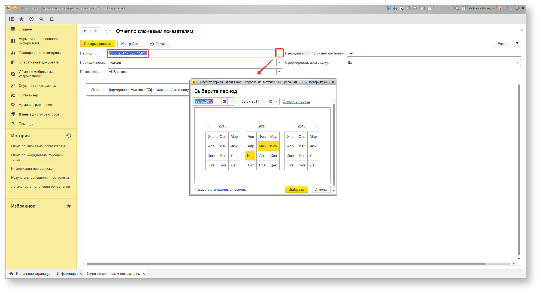Click the search magnifier in top toolbar
539x292 pixels.
(x=41, y=19)
